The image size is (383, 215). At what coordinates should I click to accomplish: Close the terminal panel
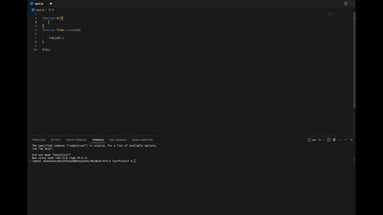(x=351, y=140)
